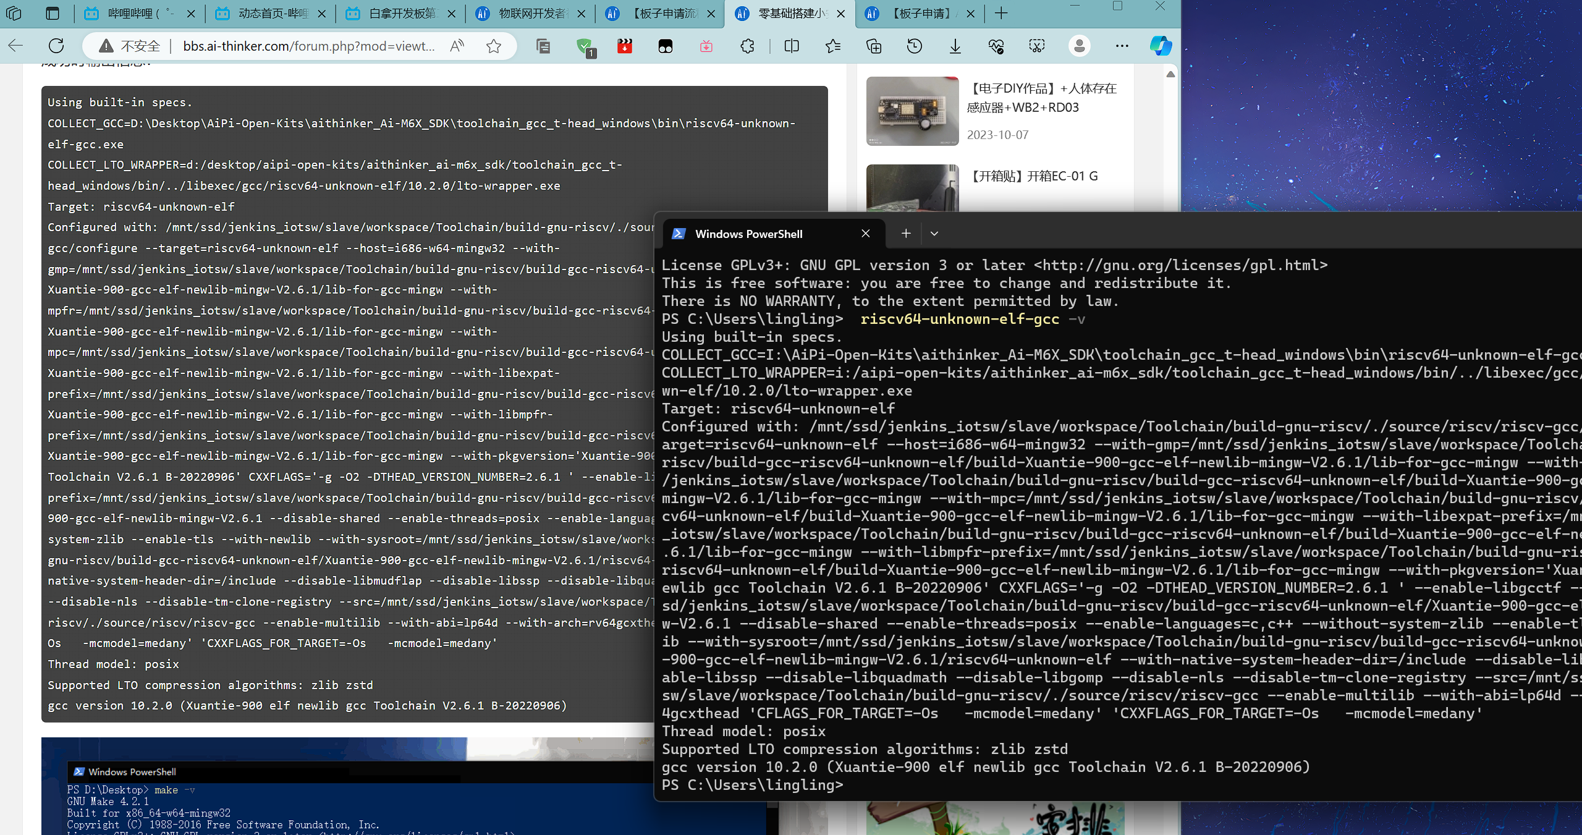
Task: Close the 物联网开发者 tab
Action: [x=582, y=13]
